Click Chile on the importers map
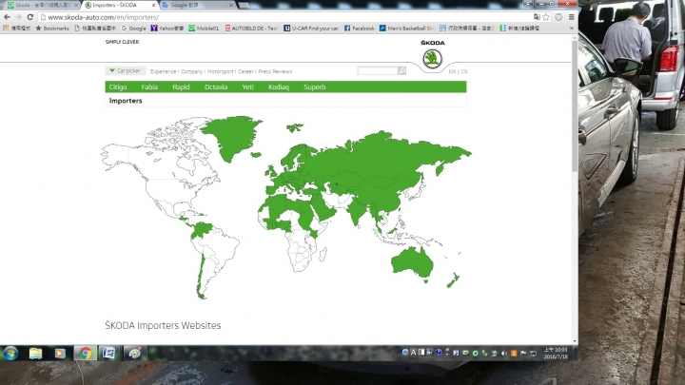 click(199, 275)
